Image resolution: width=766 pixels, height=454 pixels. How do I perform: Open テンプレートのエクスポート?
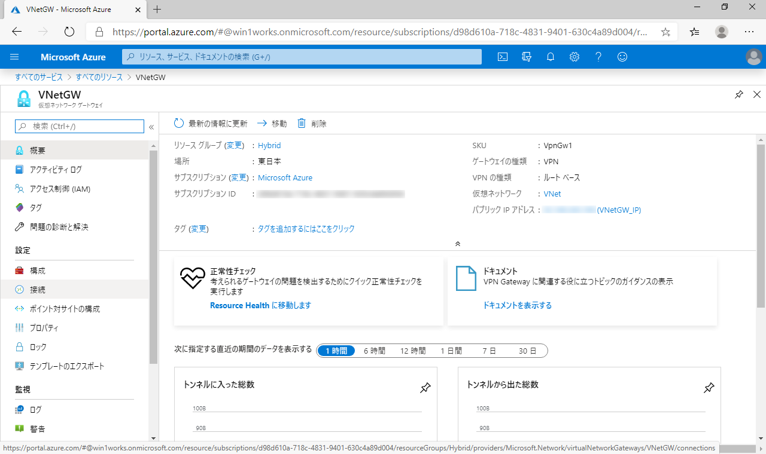pos(74,366)
